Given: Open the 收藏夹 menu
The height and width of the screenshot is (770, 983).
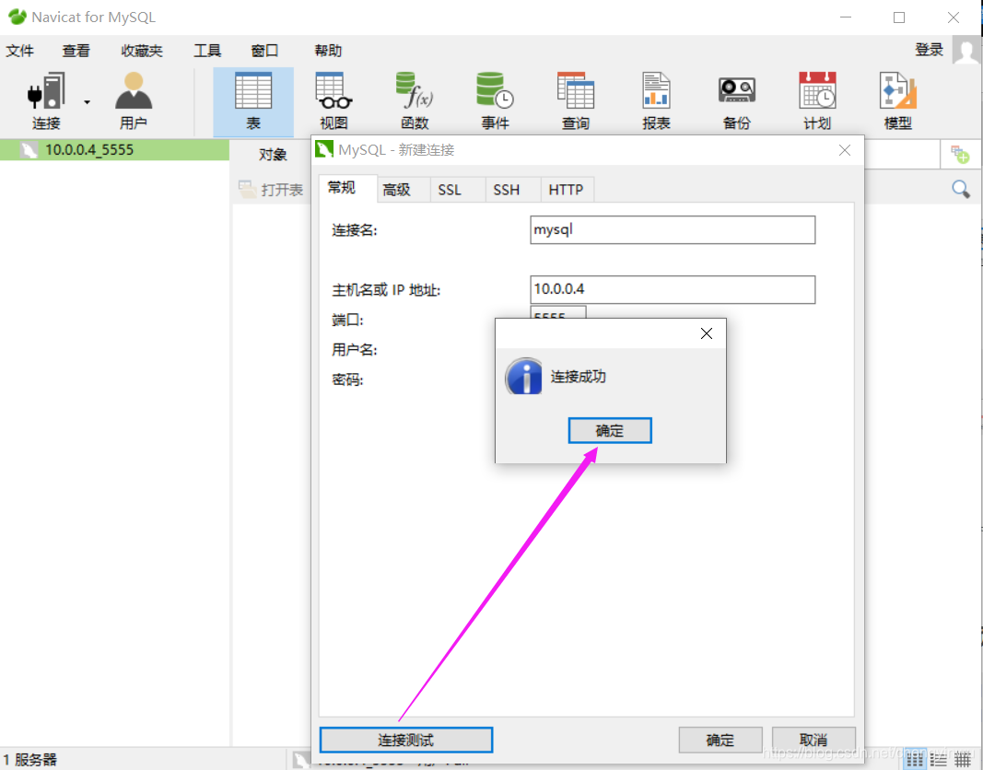Looking at the screenshot, I should (142, 51).
